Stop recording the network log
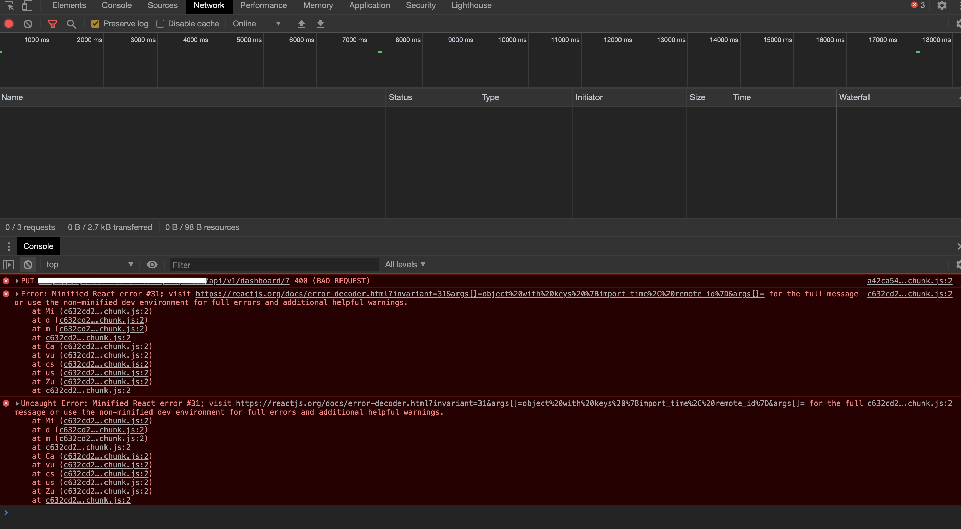This screenshot has height=529, width=961. pos(9,24)
